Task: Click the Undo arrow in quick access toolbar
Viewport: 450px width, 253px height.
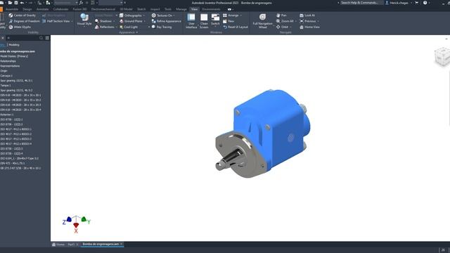Action: coord(22,3)
